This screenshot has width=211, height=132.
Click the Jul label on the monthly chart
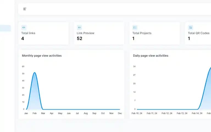click(77, 113)
